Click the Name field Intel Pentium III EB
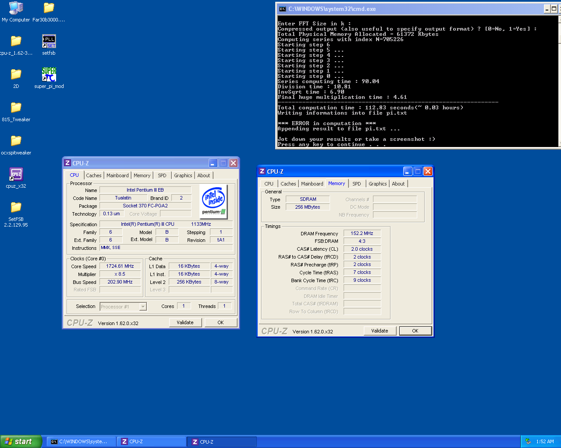This screenshot has height=448, width=561. coord(145,190)
